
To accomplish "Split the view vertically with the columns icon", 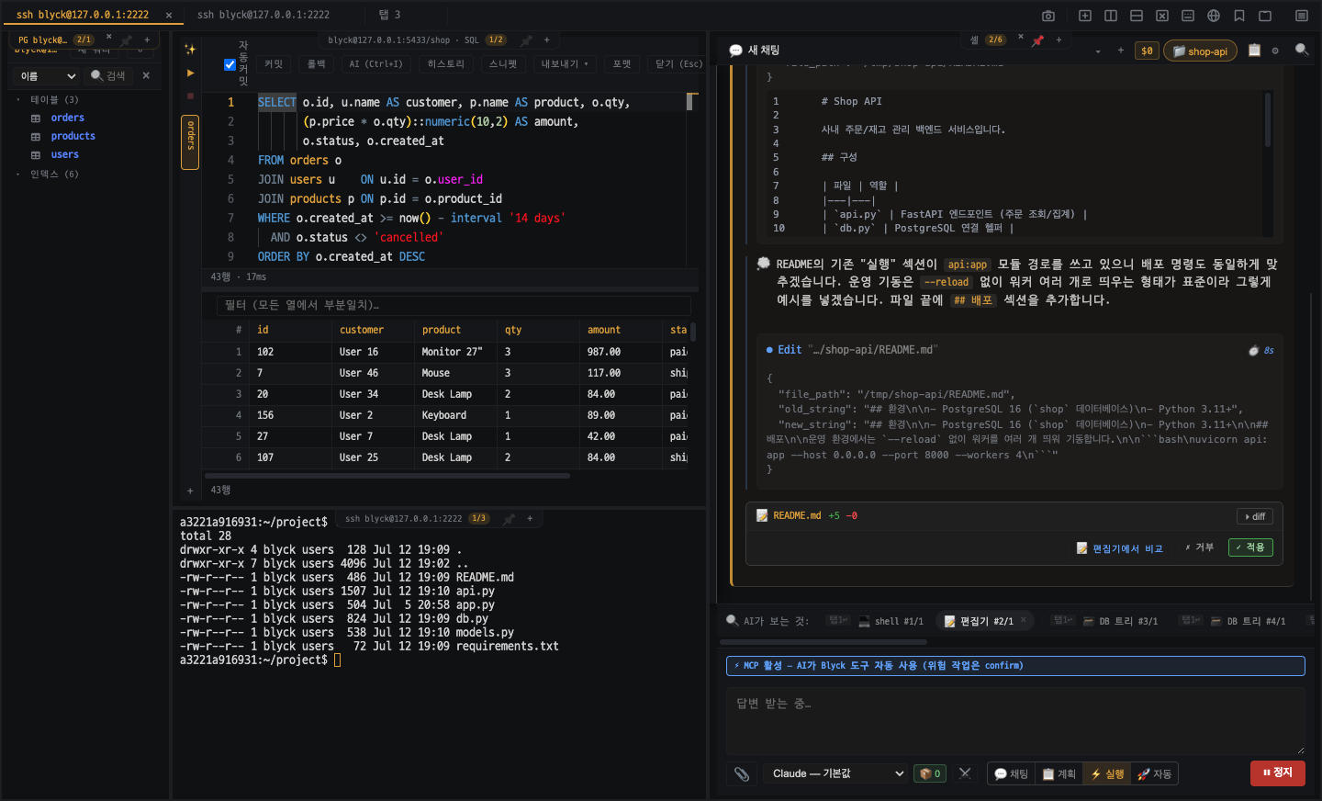I will 1111,16.
